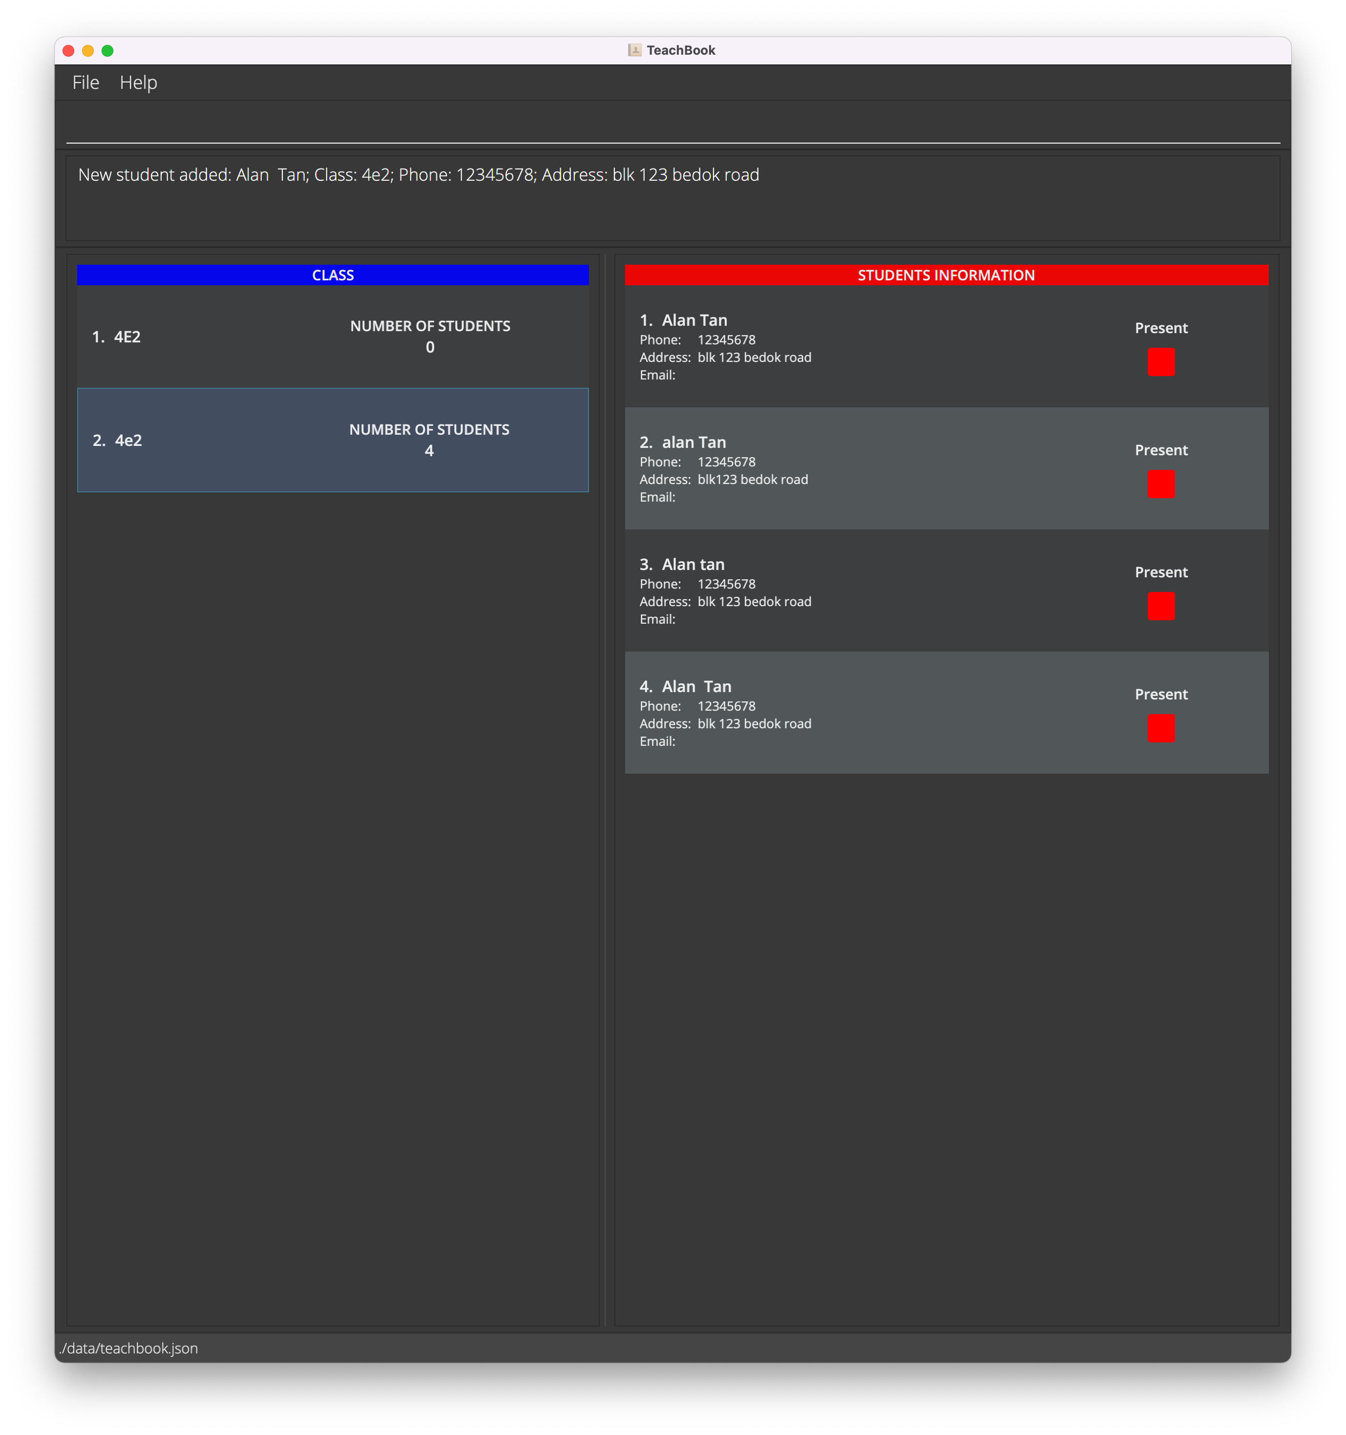This screenshot has height=1435, width=1346.
Task: Select student card 3 Alan tan
Action: click(866, 591)
